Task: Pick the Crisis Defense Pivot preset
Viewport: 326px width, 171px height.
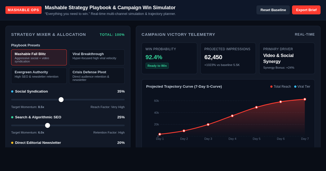Action: coord(97,76)
